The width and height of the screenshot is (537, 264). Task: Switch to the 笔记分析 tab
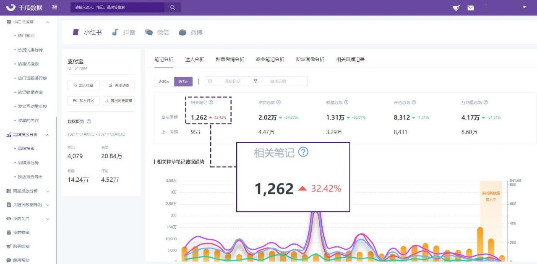coord(164,60)
